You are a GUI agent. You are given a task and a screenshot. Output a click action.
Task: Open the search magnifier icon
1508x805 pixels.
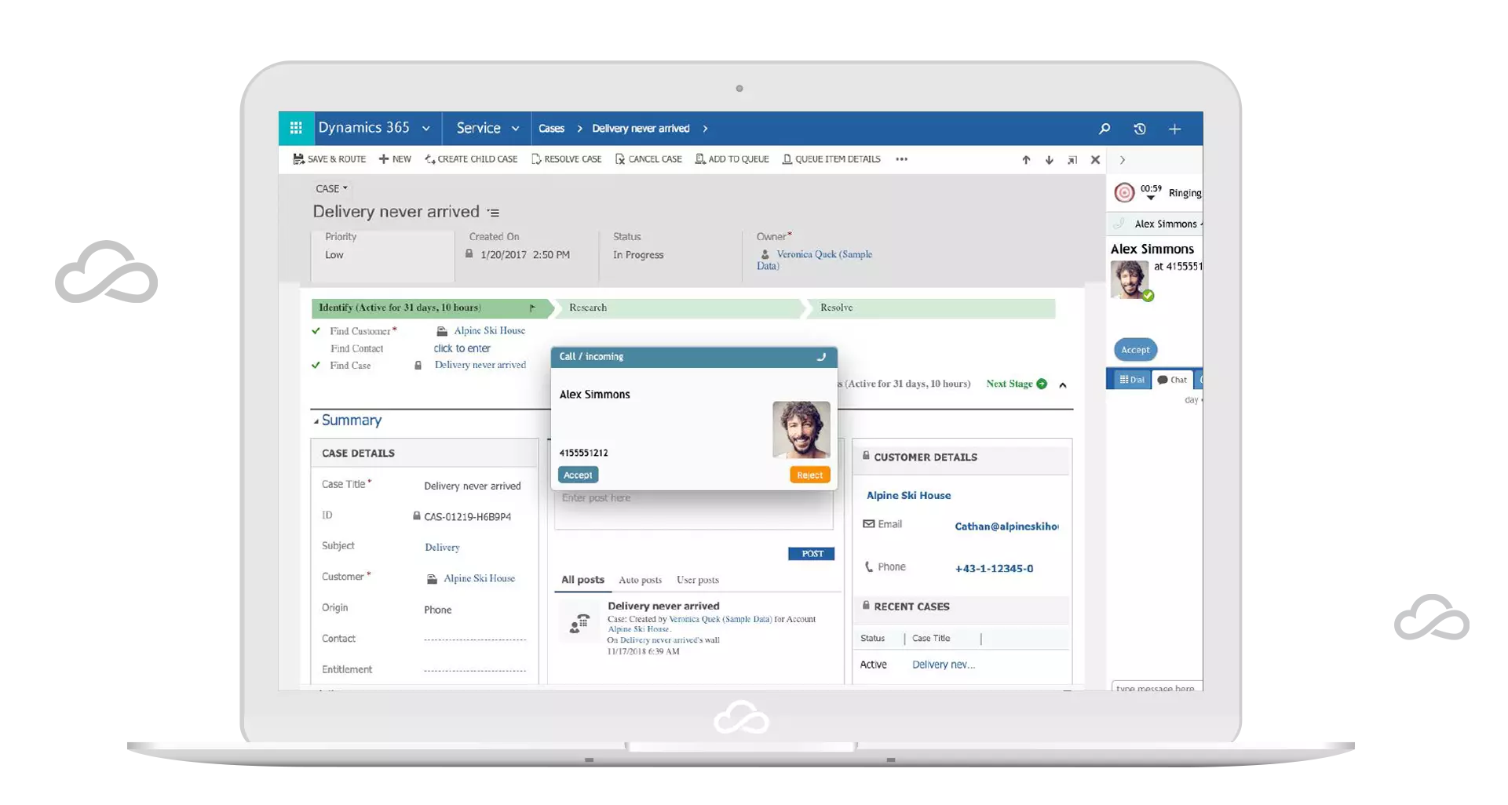[1105, 129]
